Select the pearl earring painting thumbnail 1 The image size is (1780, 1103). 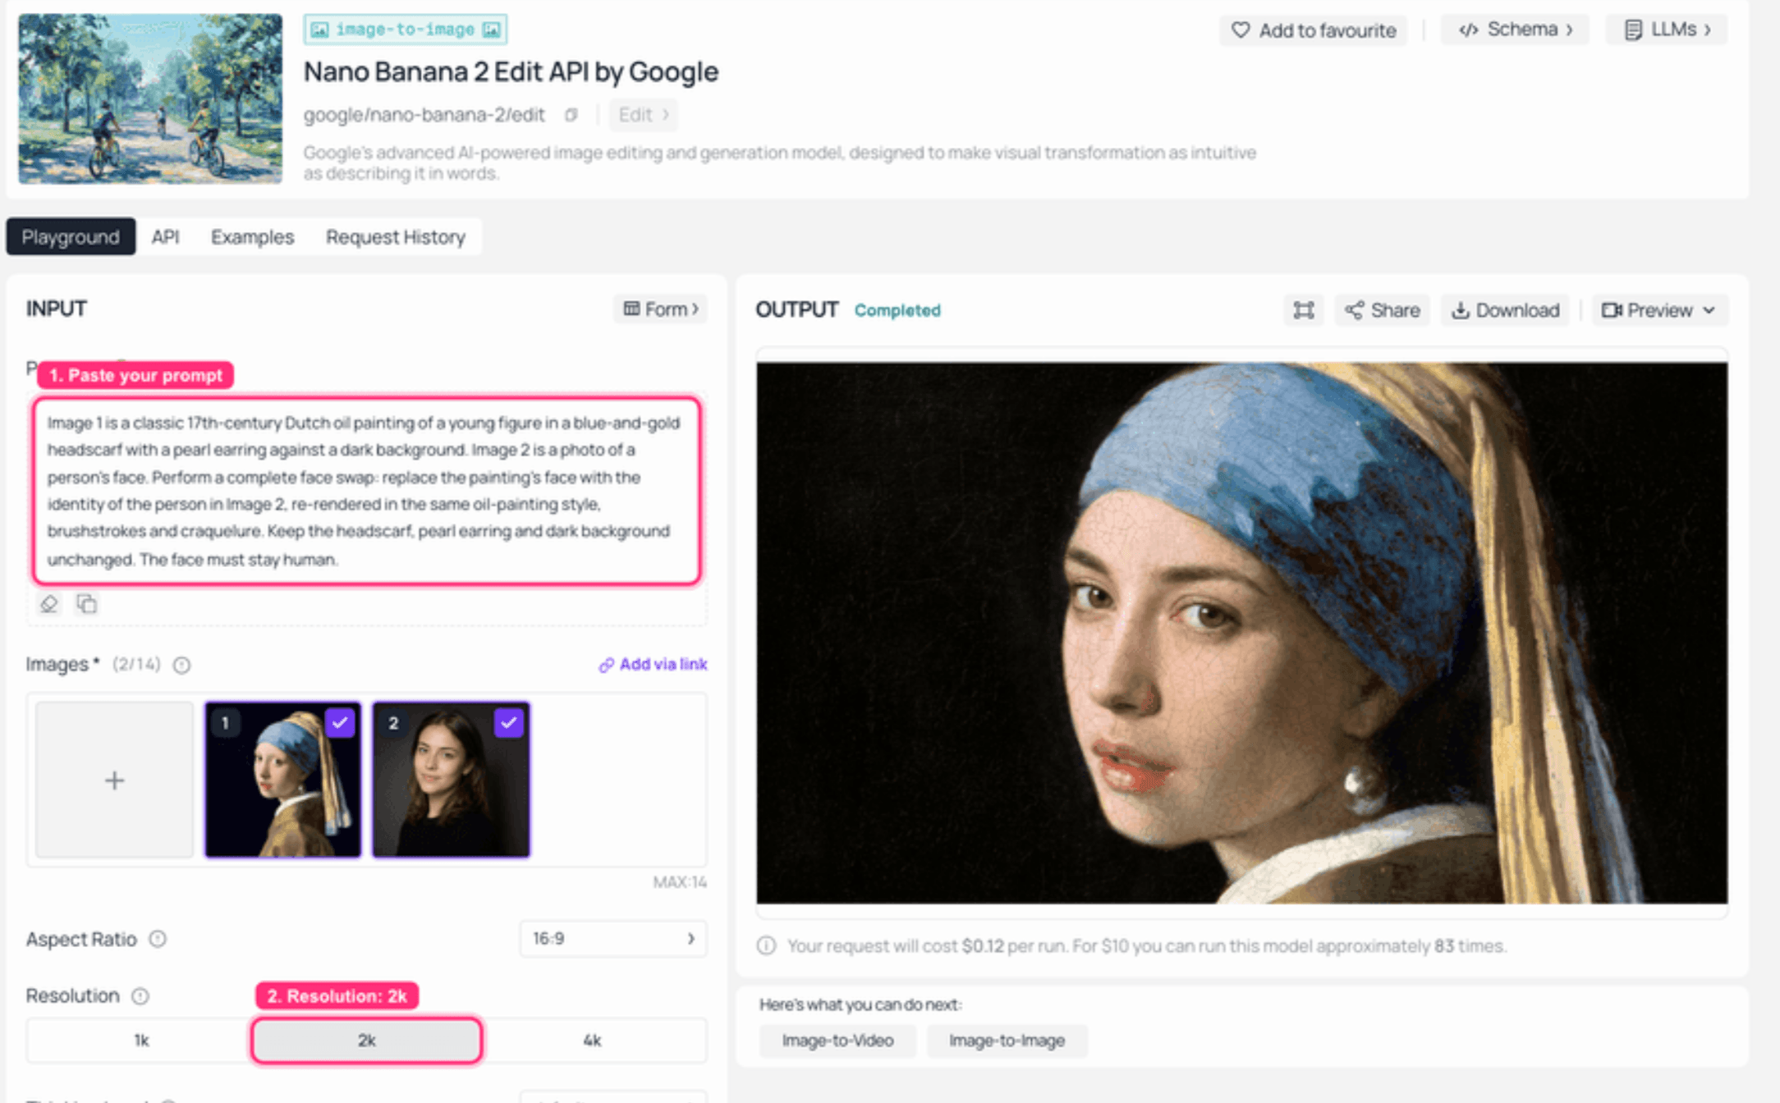[x=282, y=780]
